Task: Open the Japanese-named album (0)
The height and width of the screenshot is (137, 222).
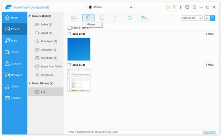Action: pos(46,58)
